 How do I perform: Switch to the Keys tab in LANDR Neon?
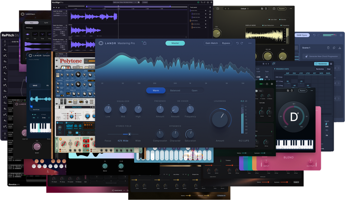[32, 22]
